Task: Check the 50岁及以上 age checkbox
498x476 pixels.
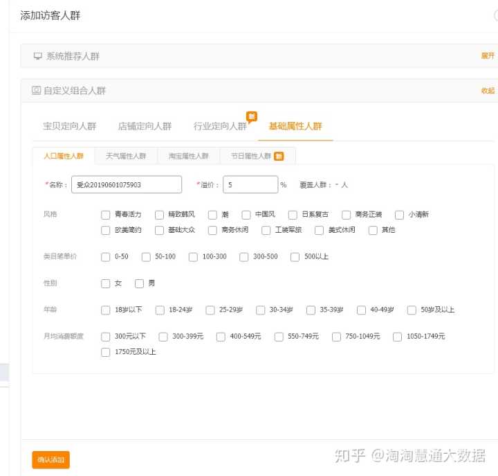Action: (x=412, y=310)
